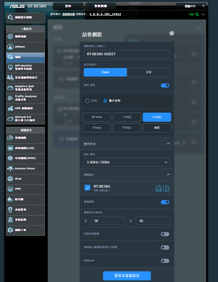Click the 套用本頁面設定 apply button
Viewport: 218px width, 282px height.
pyautogui.click(x=127, y=276)
